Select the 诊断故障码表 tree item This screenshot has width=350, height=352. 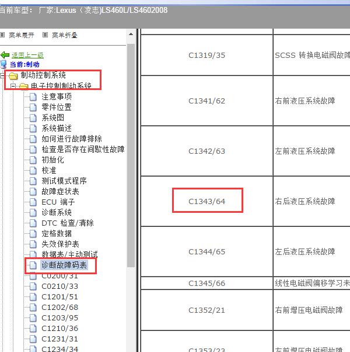(64, 265)
